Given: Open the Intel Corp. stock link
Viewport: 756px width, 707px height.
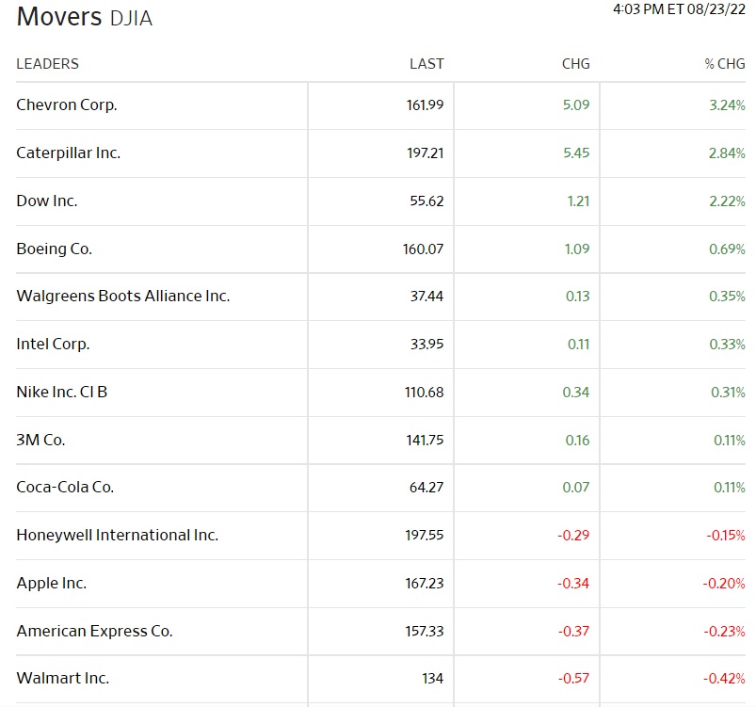Looking at the screenshot, I should click(x=53, y=344).
